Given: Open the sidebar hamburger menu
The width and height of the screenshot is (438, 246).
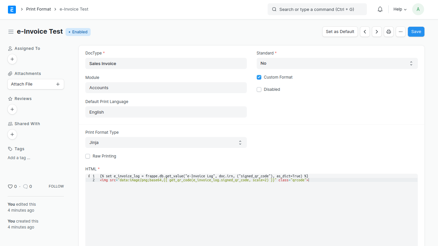Looking at the screenshot, I should [11, 31].
